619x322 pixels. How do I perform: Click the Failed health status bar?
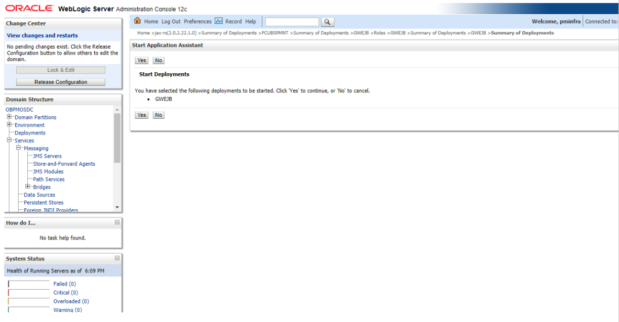coord(29,284)
